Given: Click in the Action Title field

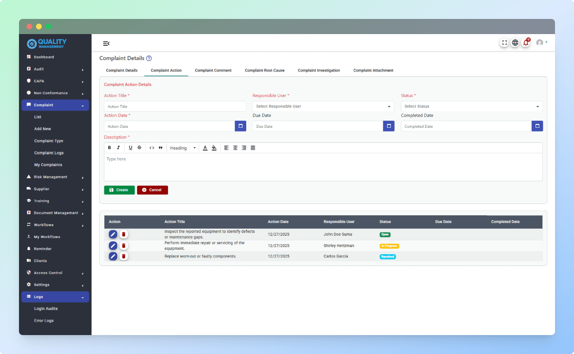Looking at the screenshot, I should point(175,106).
